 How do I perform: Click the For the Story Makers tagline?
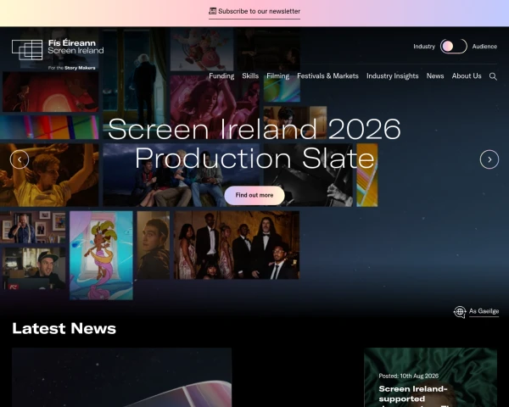coord(72,68)
